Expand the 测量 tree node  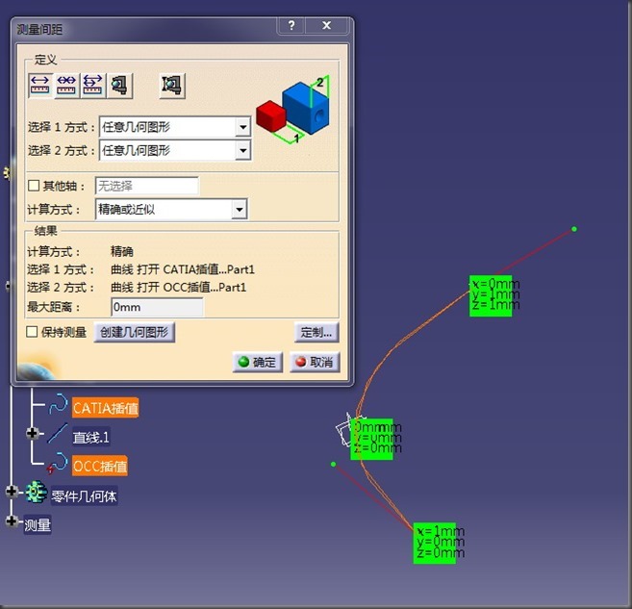click(12, 522)
